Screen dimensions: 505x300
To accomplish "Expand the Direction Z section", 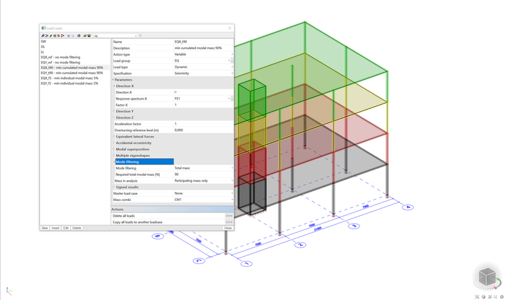I will (x=114, y=118).
